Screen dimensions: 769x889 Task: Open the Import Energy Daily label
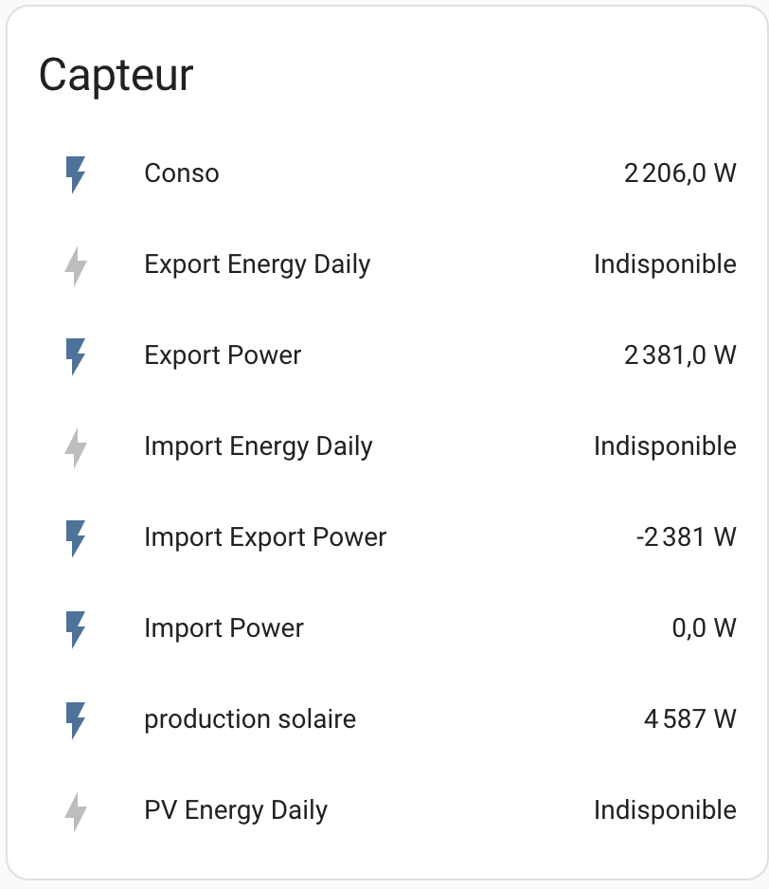click(258, 446)
